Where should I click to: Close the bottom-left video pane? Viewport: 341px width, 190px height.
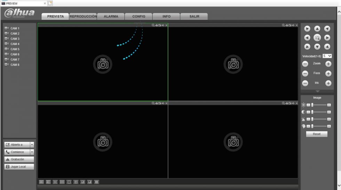coord(166,103)
